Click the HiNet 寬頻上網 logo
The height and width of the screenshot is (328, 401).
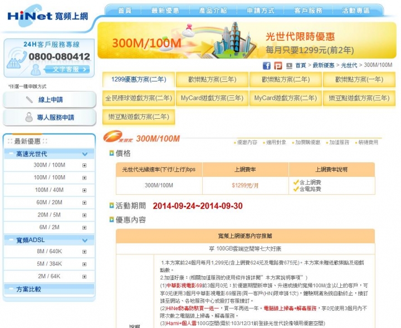click(48, 16)
